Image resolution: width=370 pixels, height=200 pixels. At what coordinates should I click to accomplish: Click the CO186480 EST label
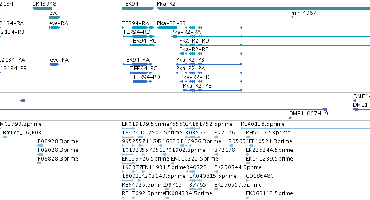click(260, 176)
